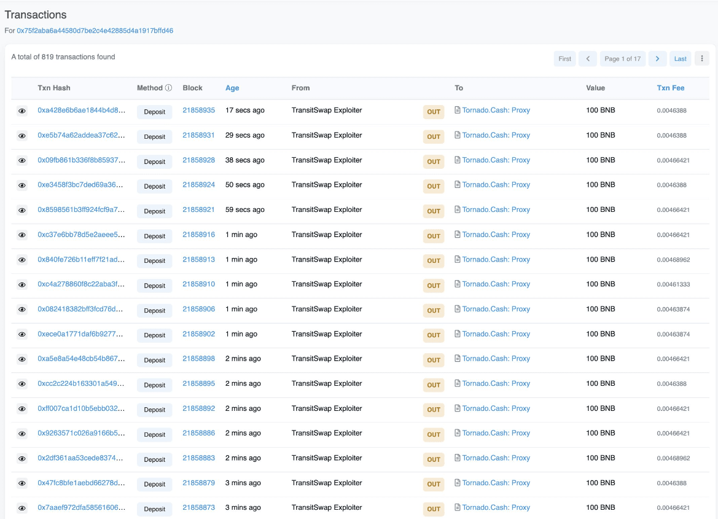Toggle eye icon for 0xa5e8a54e48cb54b867
Image resolution: width=718 pixels, height=519 pixels.
click(x=22, y=359)
